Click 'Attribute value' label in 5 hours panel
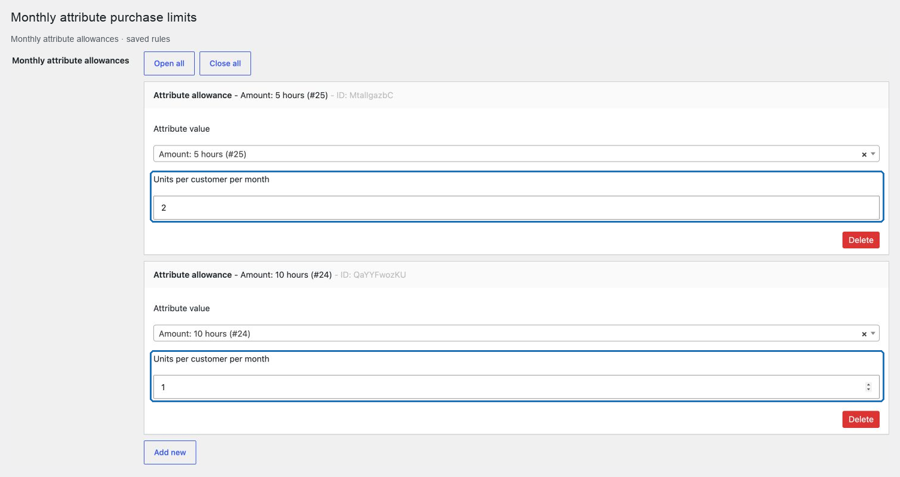 click(182, 129)
